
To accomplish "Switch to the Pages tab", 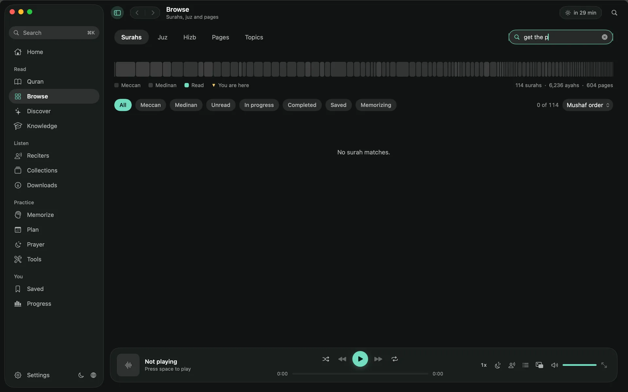I will (220, 37).
